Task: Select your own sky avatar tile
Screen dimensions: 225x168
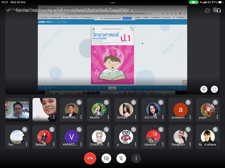Action: click(x=17, y=137)
